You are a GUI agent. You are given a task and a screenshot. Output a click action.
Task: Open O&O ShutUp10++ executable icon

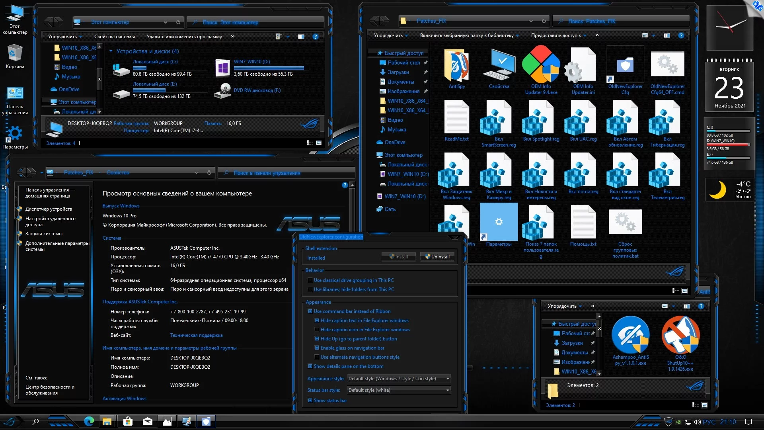[680, 335]
